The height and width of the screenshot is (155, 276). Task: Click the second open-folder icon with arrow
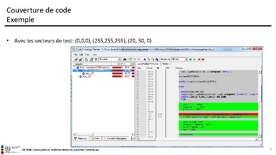coord(80,59)
